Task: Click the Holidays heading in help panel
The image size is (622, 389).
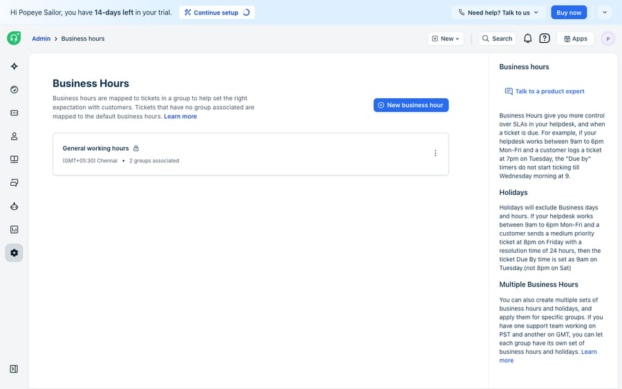Action: [513, 192]
